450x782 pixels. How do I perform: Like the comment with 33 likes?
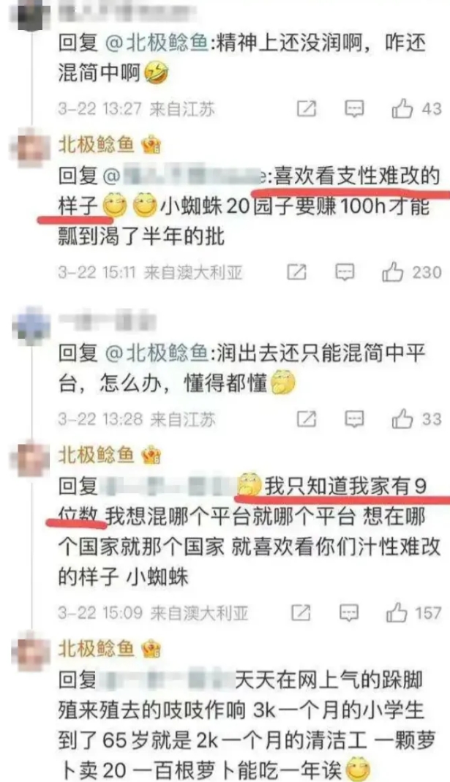[x=402, y=419]
